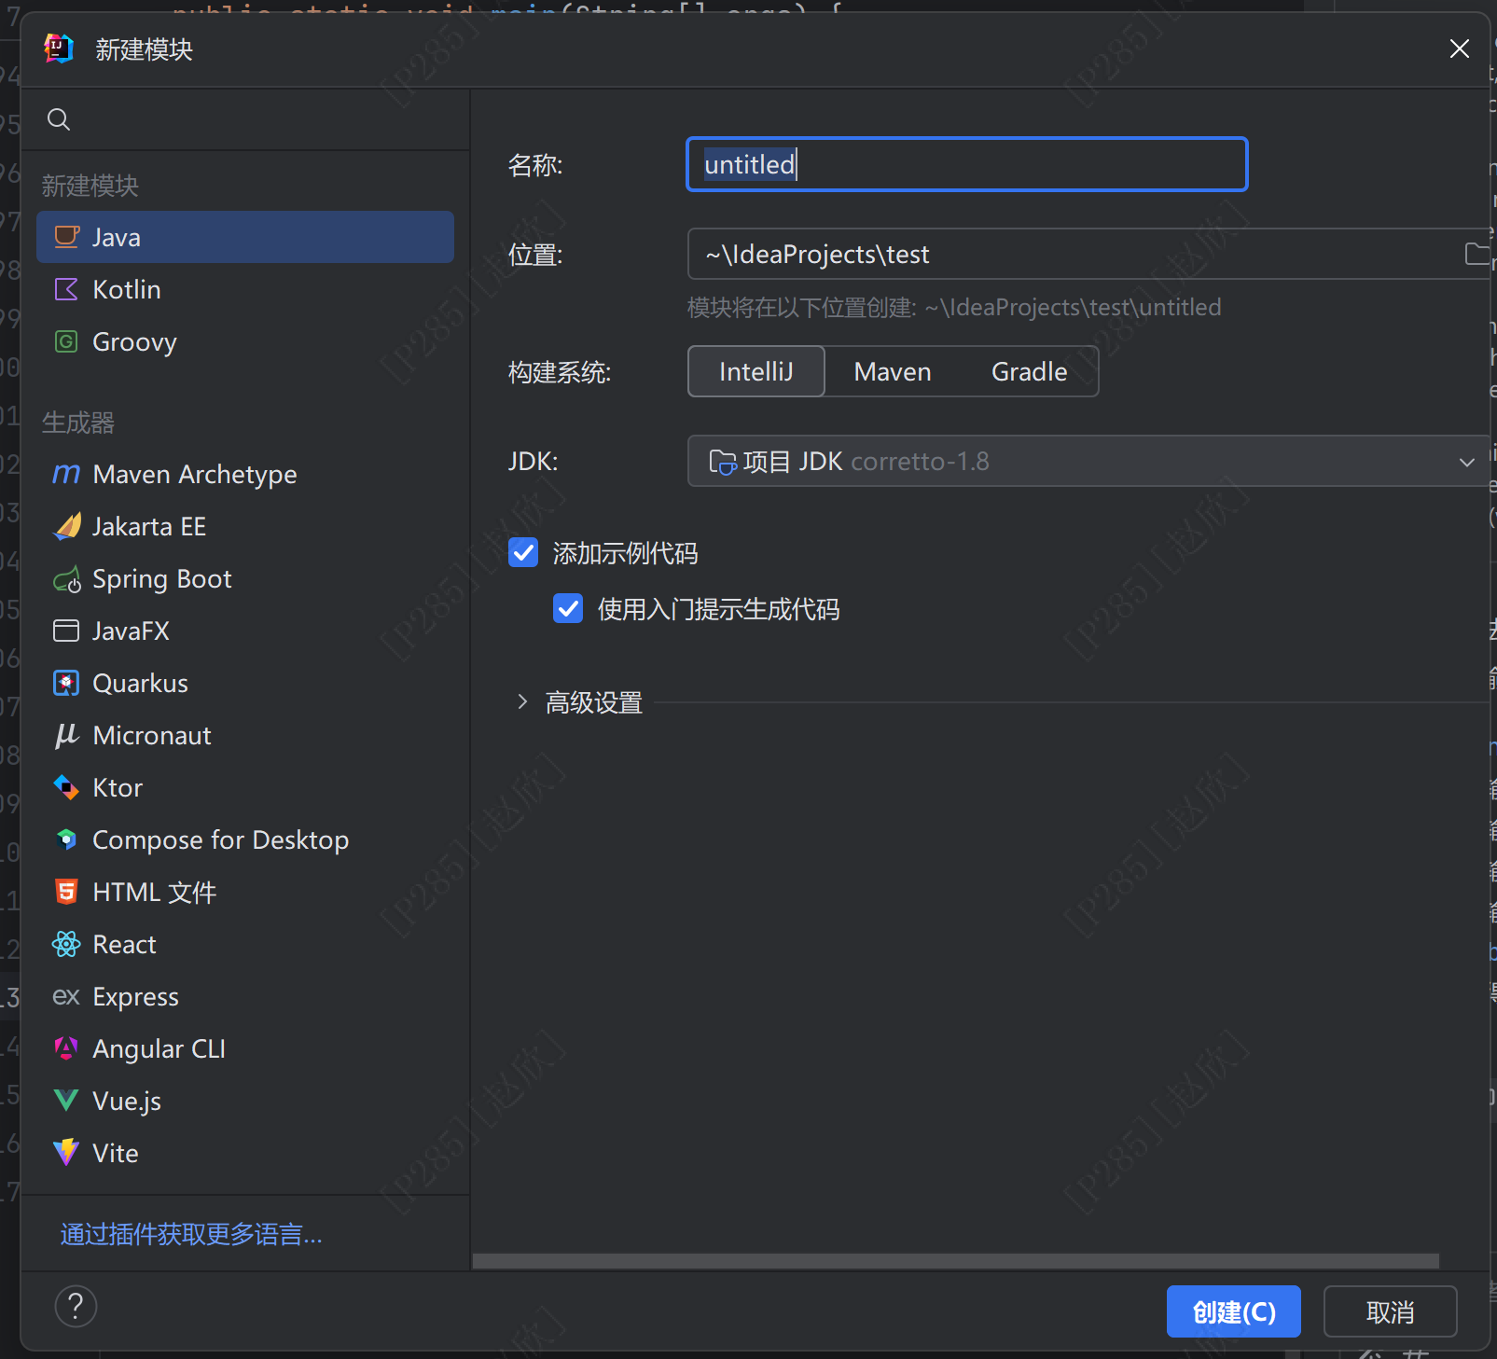Click the 名称 input field
Image resolution: width=1497 pixels, height=1359 pixels.
tap(967, 164)
